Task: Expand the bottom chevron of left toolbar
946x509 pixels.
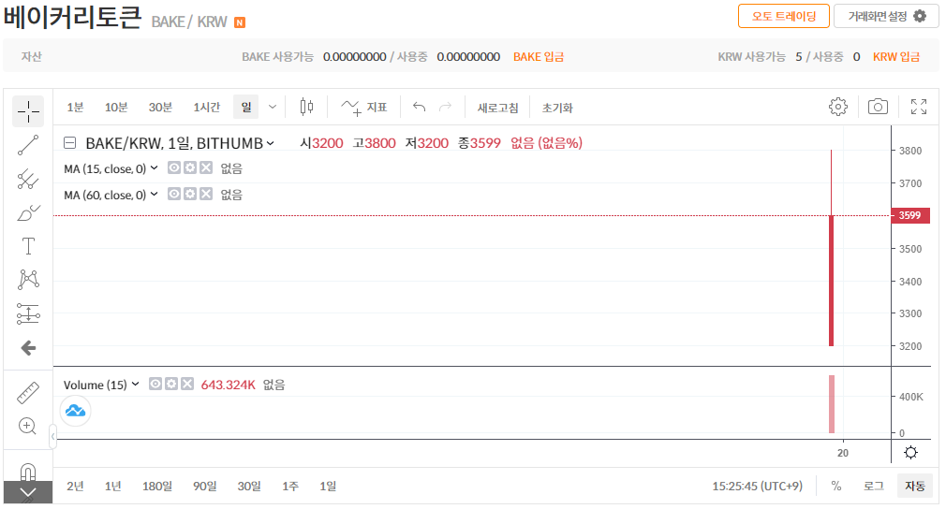Action: coord(28,493)
